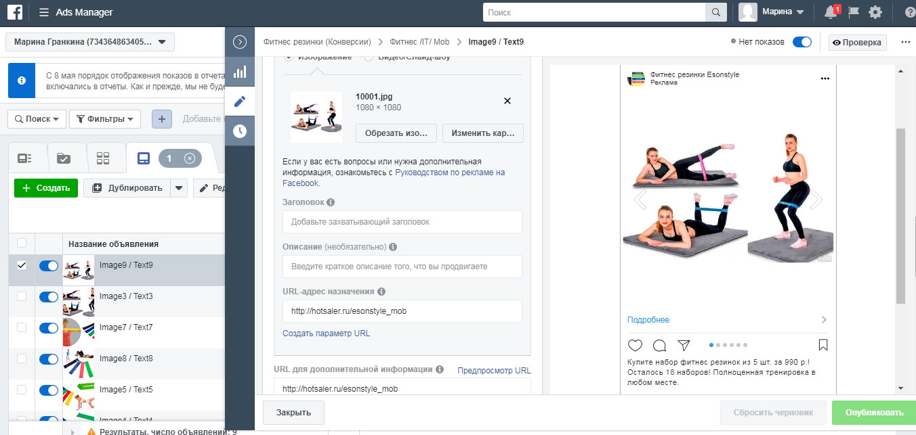Toggle the Нет показов ad status switch
The height and width of the screenshot is (435, 916).
click(x=801, y=42)
